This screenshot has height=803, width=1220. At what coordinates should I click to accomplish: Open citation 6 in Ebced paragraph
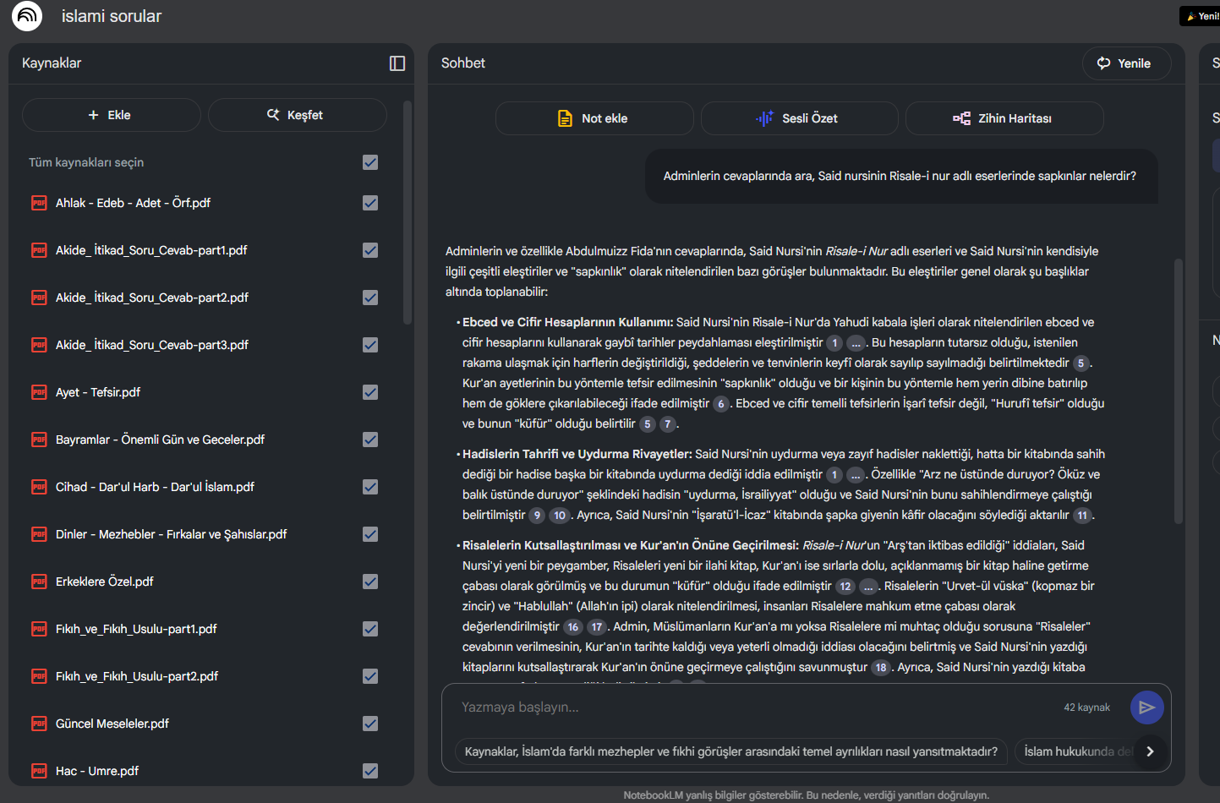721,404
